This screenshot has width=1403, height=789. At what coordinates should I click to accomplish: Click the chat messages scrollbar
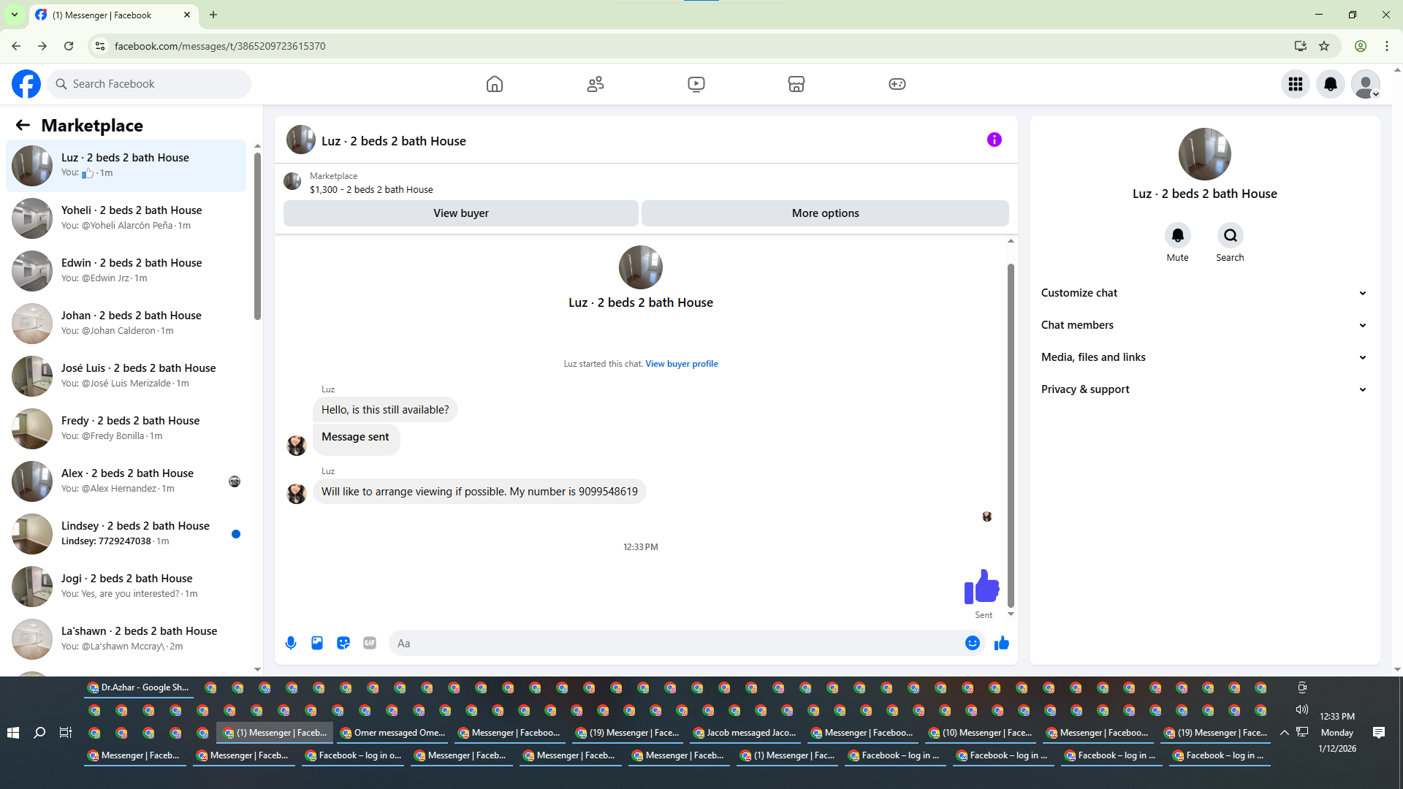click(1011, 435)
